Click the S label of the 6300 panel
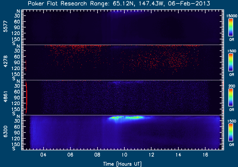This screenshot has width=238, height=167. pos(14,148)
